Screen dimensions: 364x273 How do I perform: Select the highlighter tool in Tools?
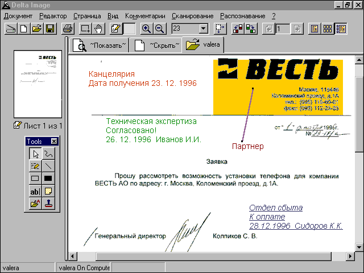coord(35,166)
